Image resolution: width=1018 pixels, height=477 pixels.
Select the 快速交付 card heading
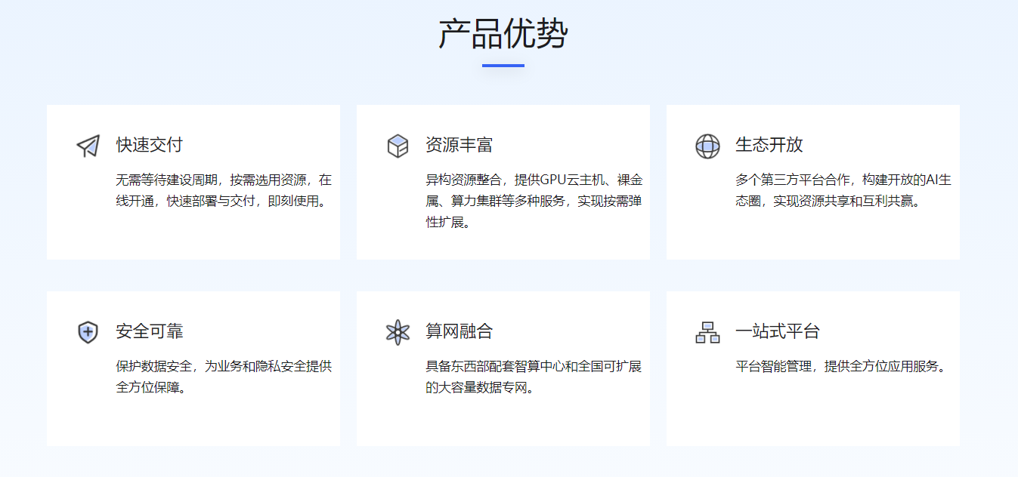(150, 145)
